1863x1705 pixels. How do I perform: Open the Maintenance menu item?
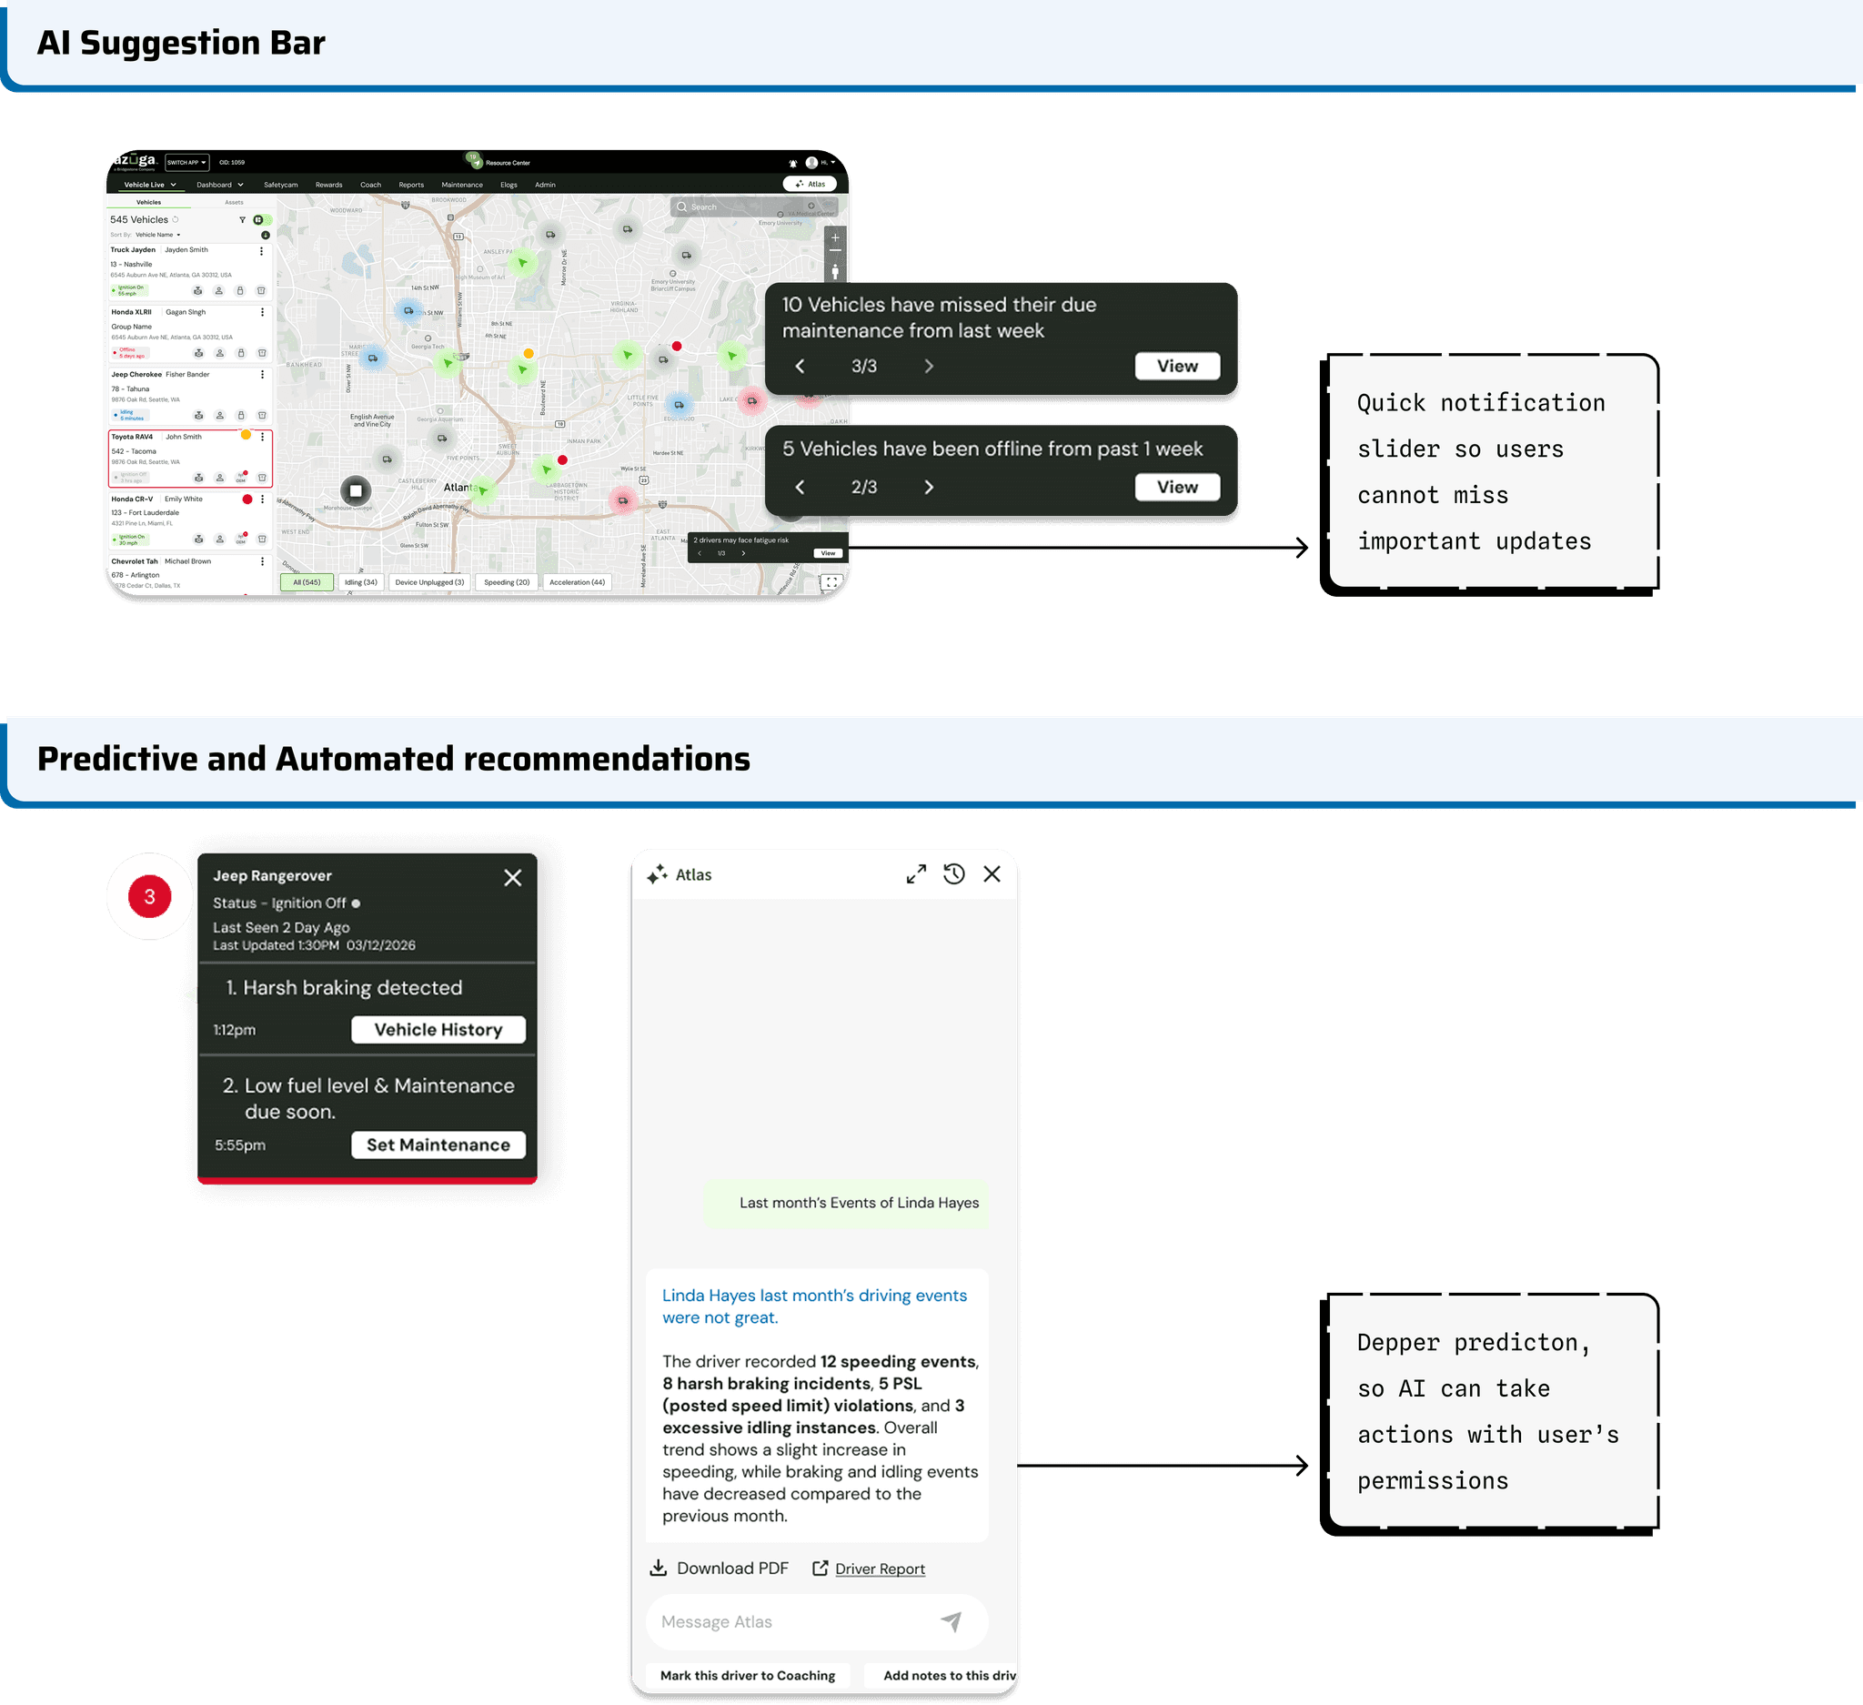462,185
